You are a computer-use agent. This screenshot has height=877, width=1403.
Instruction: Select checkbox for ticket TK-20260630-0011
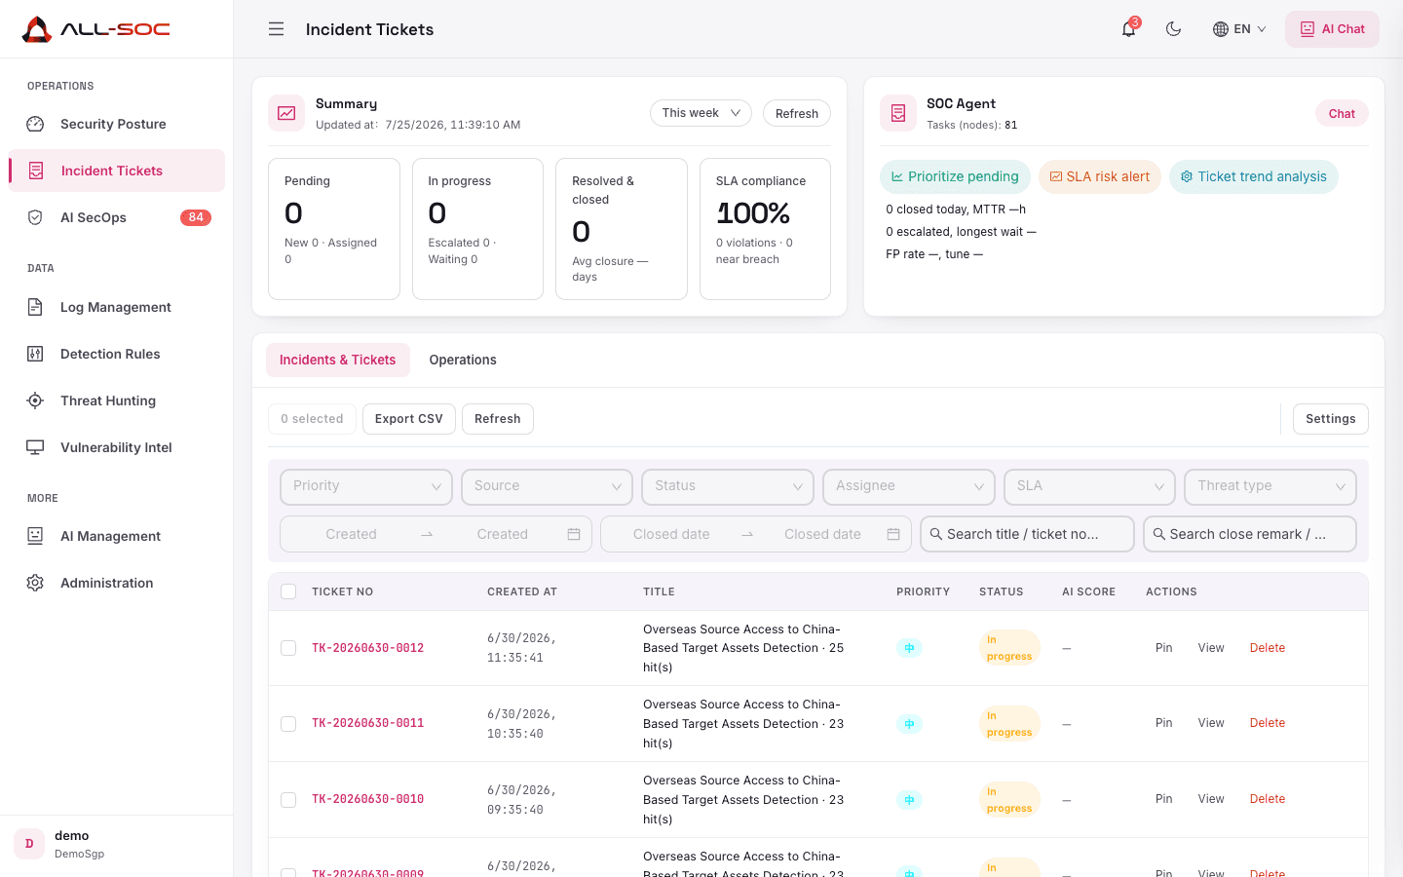tap(288, 724)
